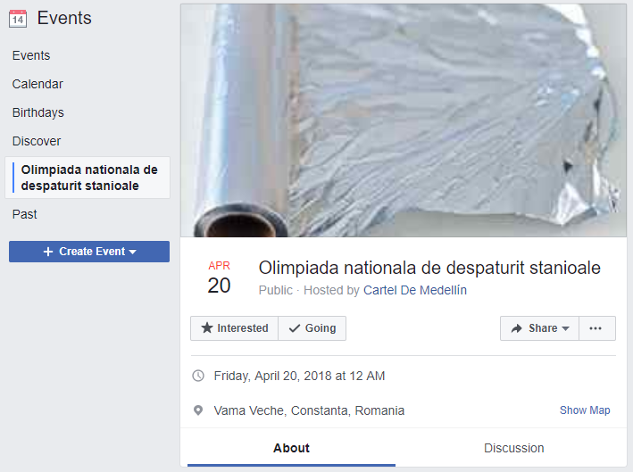633x472 pixels.
Task: Open Birthdays in the sidebar
Action: pos(38,112)
